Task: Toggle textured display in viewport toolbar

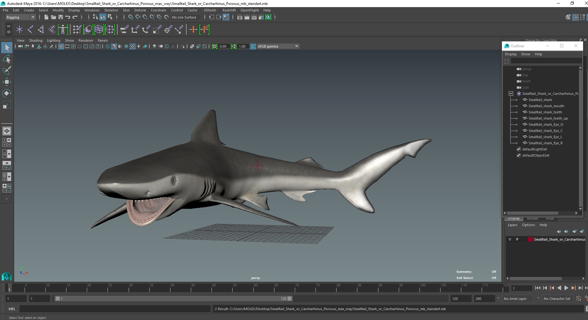Action: coord(132,46)
